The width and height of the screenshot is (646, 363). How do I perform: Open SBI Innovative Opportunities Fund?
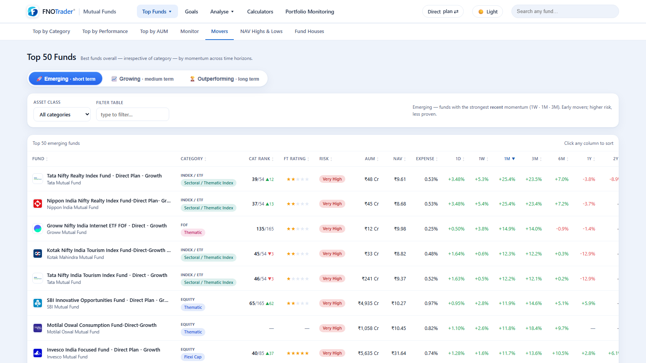108,300
